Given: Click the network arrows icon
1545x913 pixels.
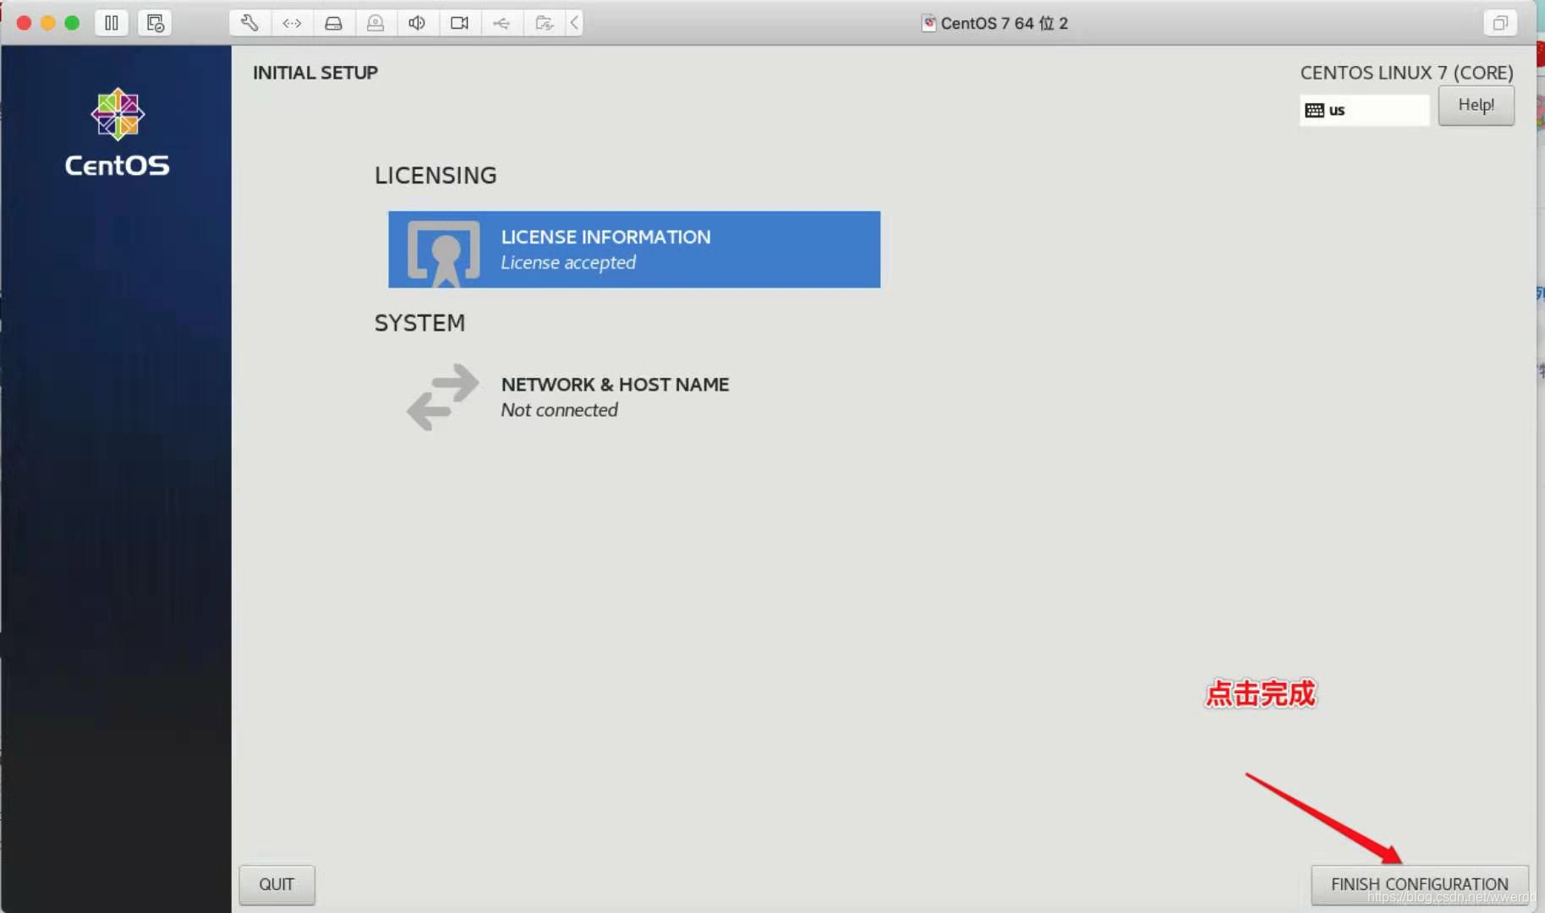Looking at the screenshot, I should point(442,397).
